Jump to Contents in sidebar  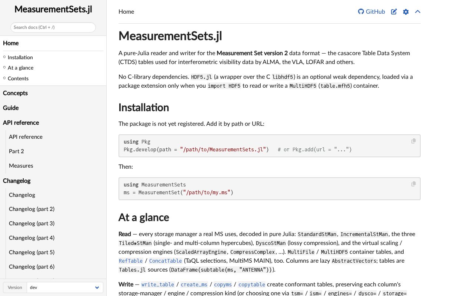(18, 78)
